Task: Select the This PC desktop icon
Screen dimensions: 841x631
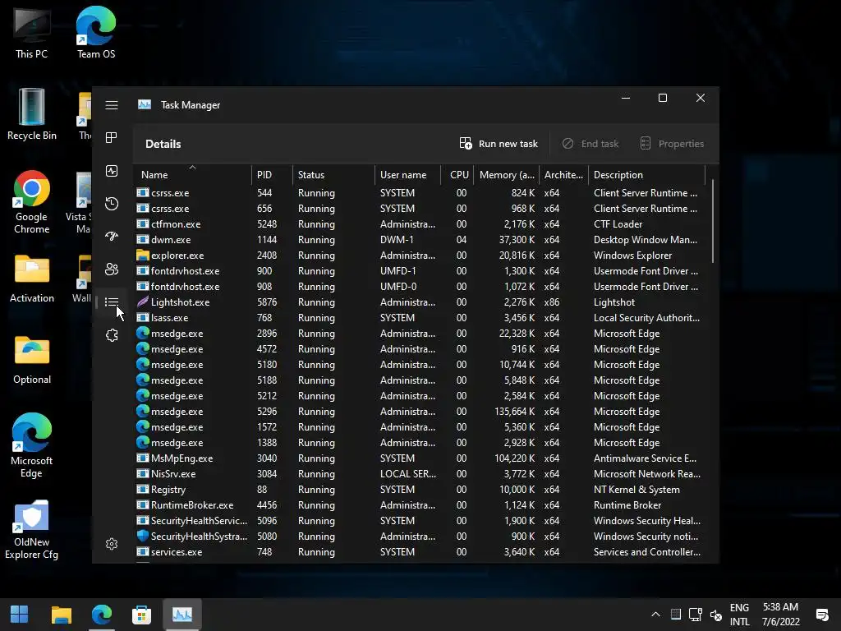Action: coord(32,33)
